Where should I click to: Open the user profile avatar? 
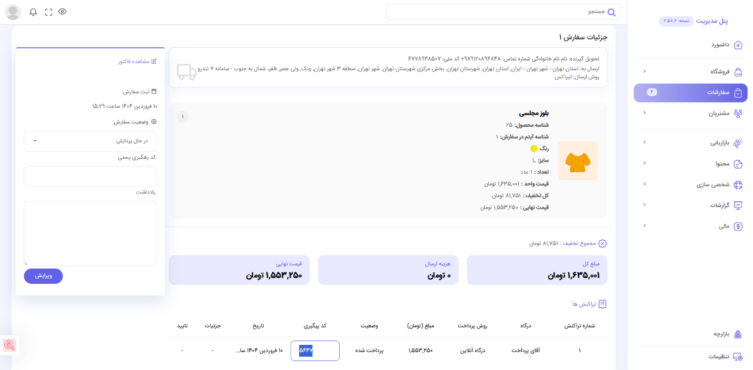(13, 12)
